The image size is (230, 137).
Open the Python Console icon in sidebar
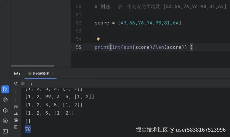(5, 100)
